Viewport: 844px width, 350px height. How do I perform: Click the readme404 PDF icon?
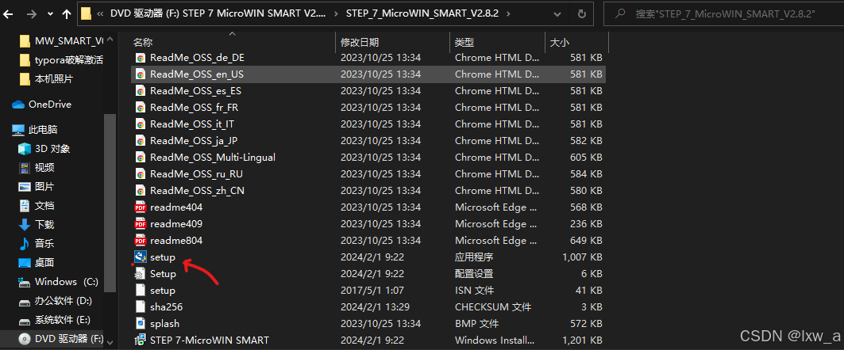pos(141,207)
